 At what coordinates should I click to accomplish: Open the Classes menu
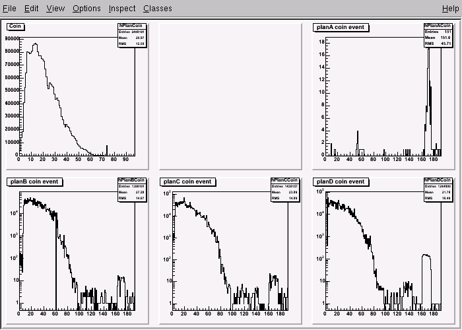coord(158,9)
